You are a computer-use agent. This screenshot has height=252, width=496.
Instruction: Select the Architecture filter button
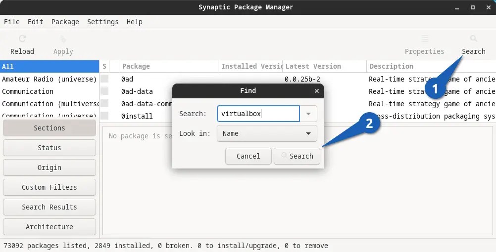[50, 227]
